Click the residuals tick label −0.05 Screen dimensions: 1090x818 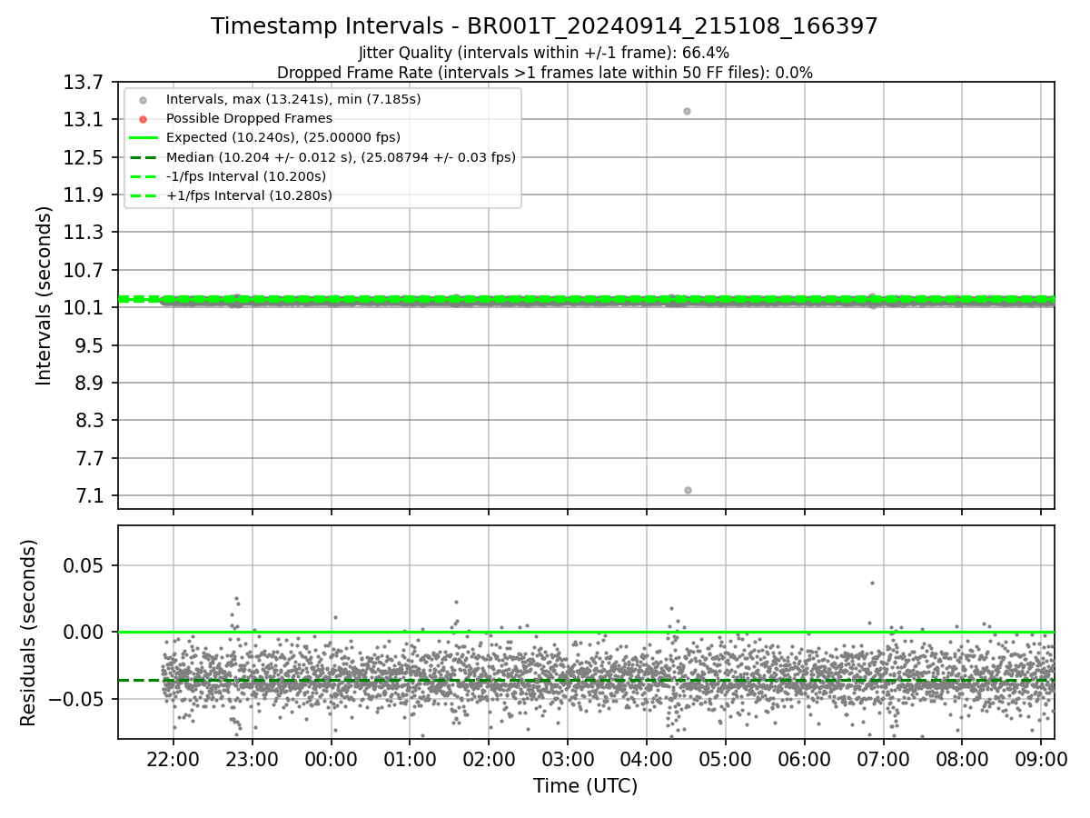pos(77,699)
